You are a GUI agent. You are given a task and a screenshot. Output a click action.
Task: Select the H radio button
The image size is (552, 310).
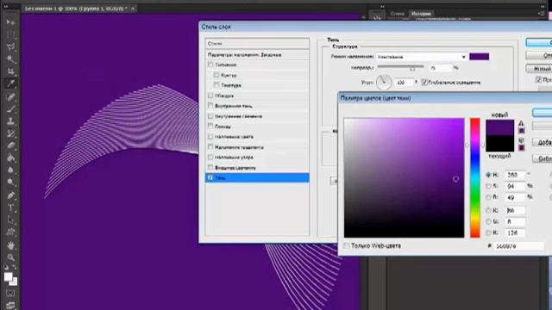pos(488,175)
